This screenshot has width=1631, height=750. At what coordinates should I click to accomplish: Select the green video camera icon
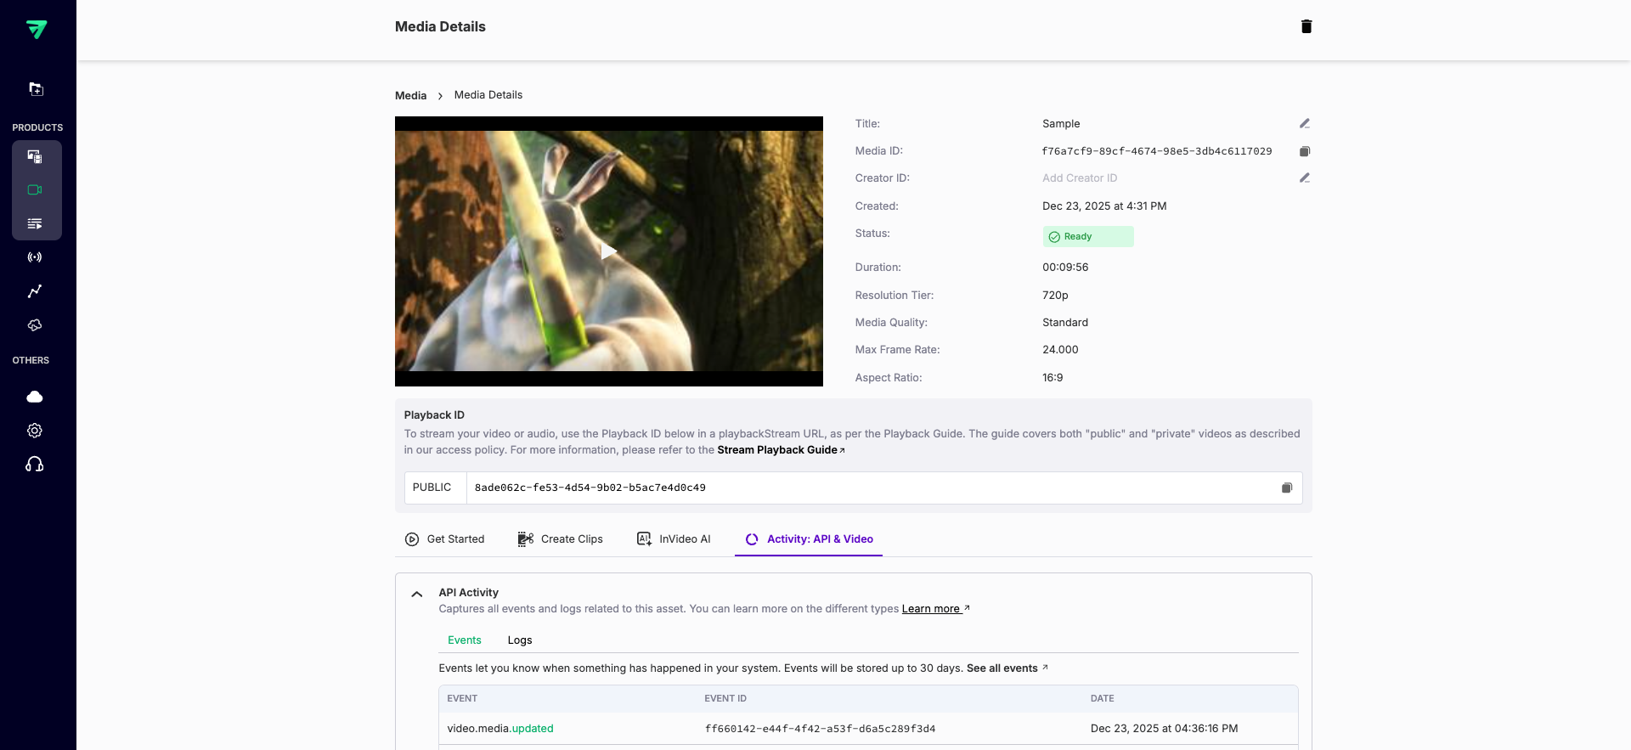click(35, 190)
